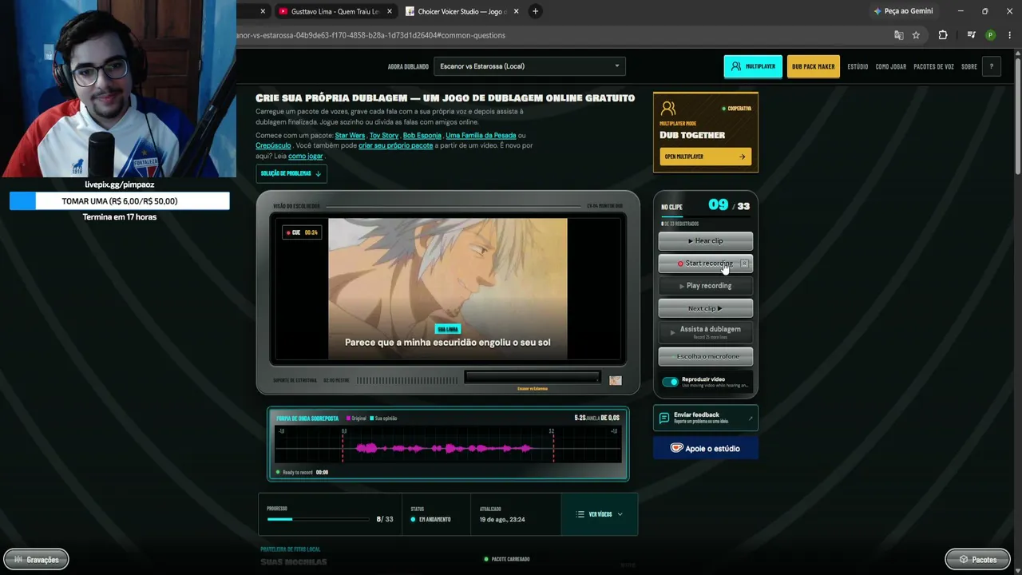Click the waveform in the overlay panel

[x=448, y=448]
